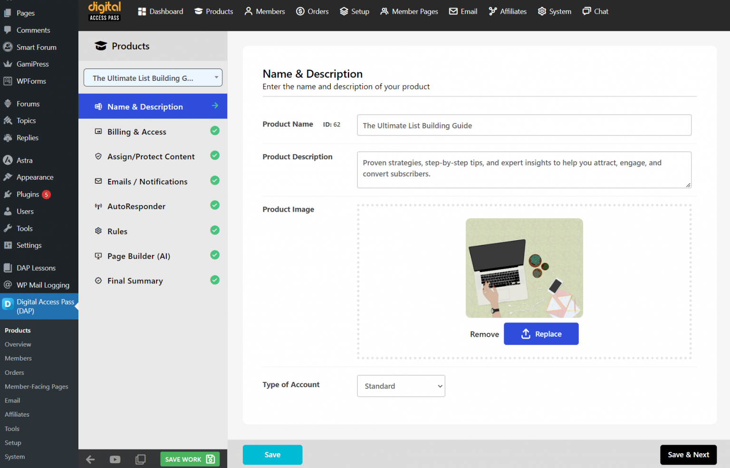Select the Emails / Notifications step
Screen dimensions: 730x468
[x=147, y=181]
